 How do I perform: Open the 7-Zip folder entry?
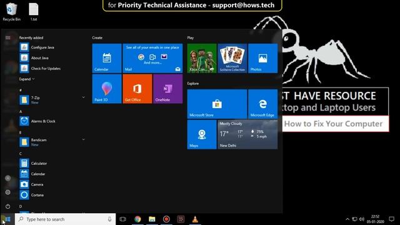52,100
